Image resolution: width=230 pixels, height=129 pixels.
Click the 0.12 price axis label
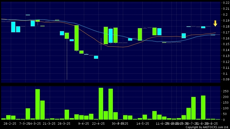point(226,62)
